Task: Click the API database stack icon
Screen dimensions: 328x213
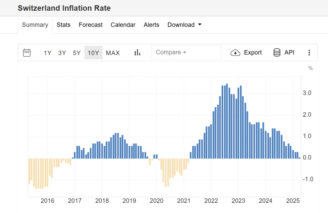Action: tap(277, 52)
